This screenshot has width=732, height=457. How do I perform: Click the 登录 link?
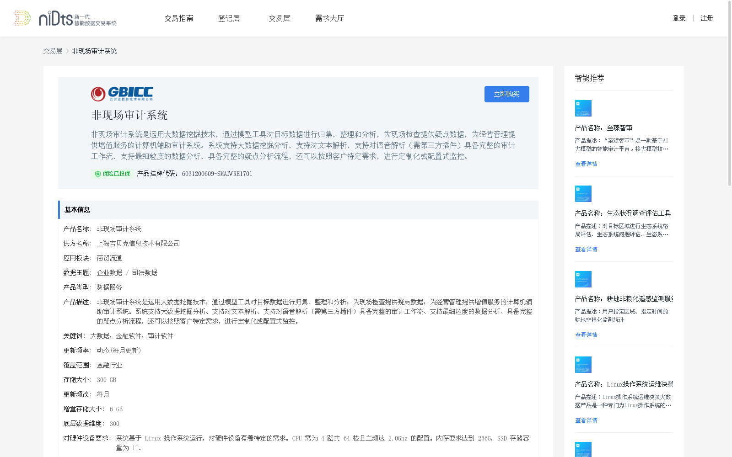679,18
